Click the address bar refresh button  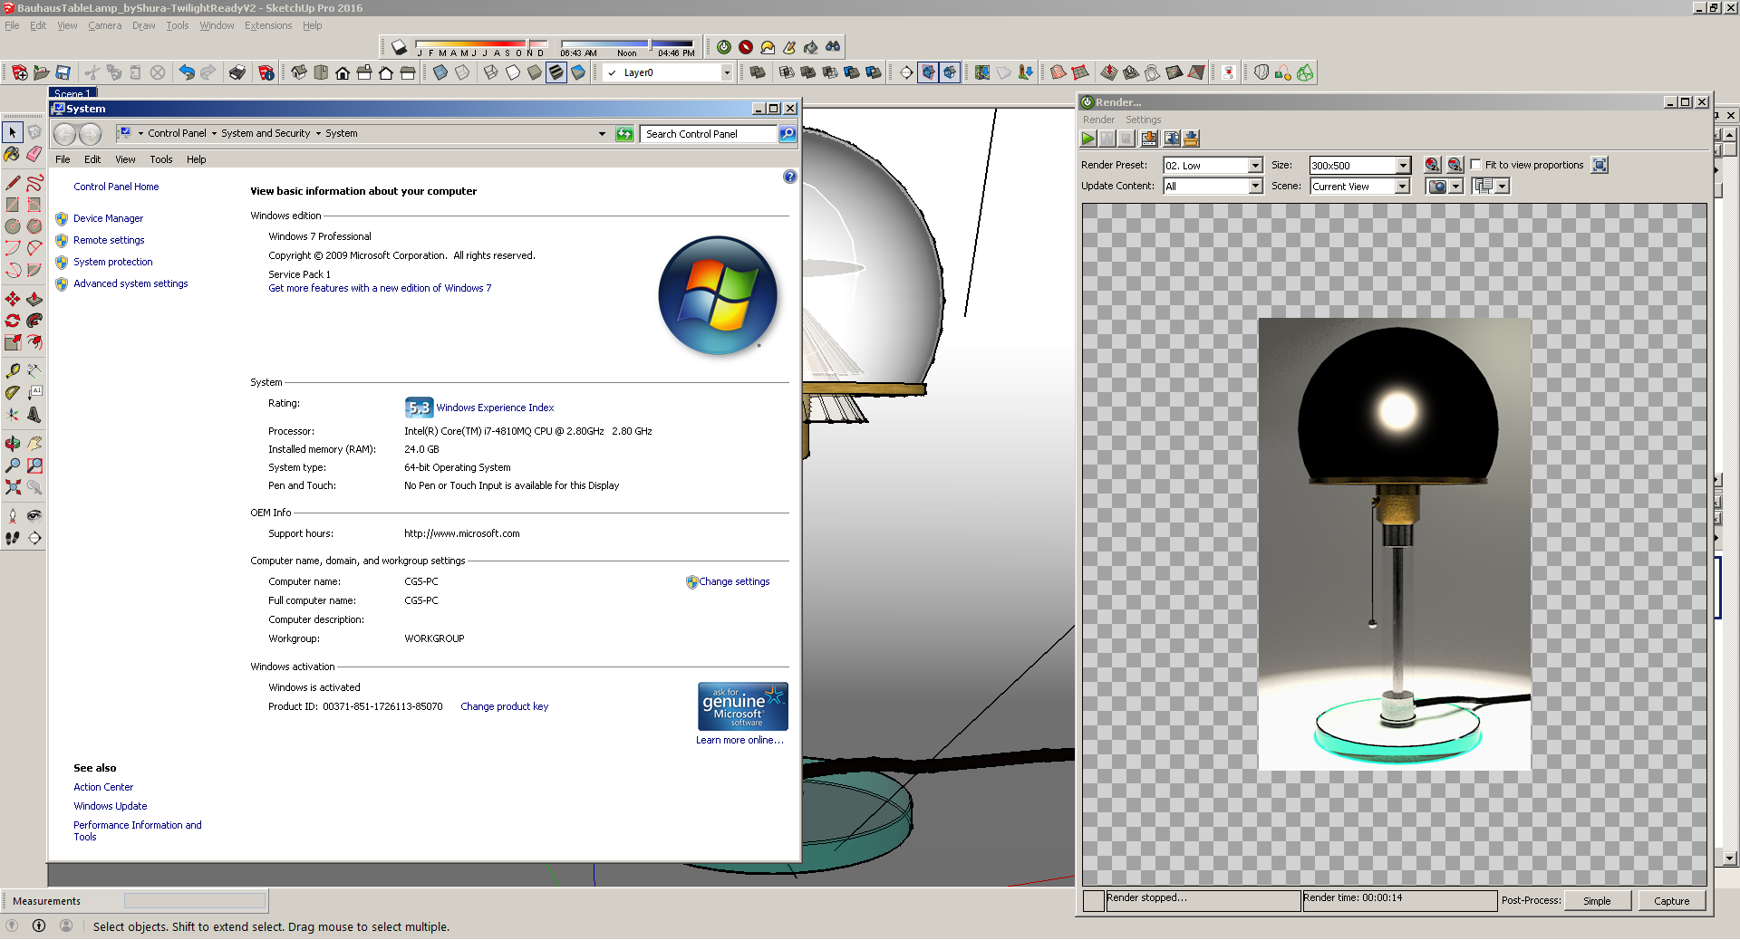coord(624,134)
